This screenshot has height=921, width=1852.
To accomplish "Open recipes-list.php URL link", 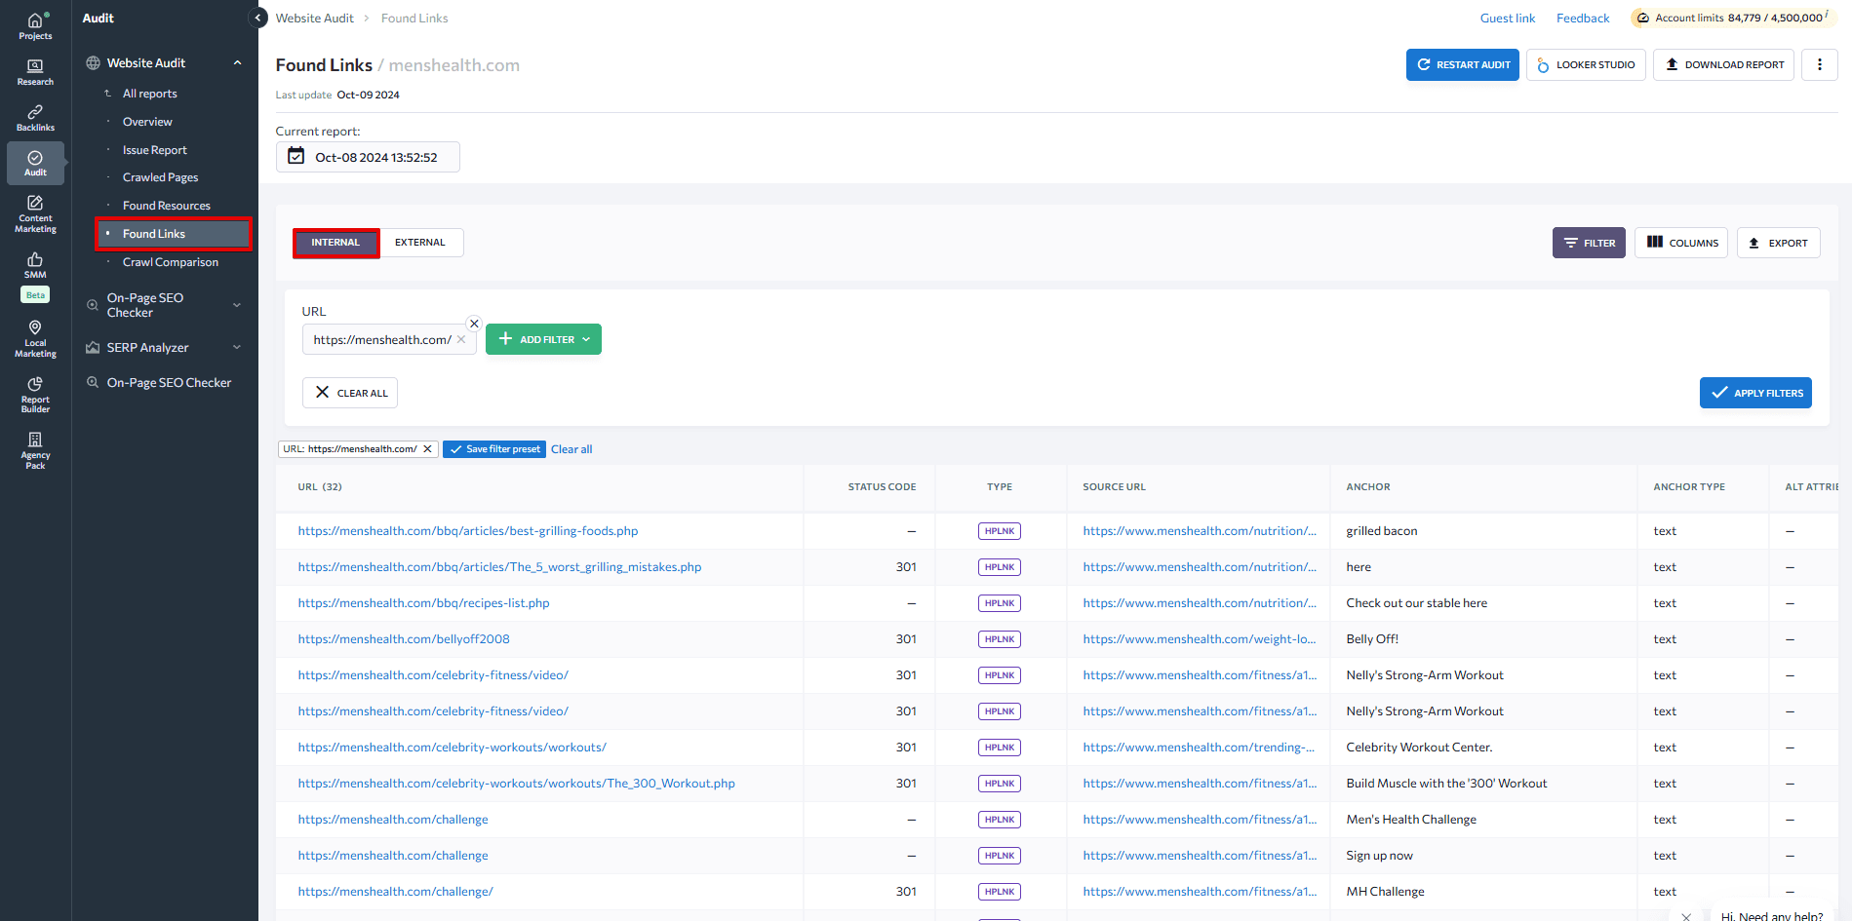I will tap(423, 603).
